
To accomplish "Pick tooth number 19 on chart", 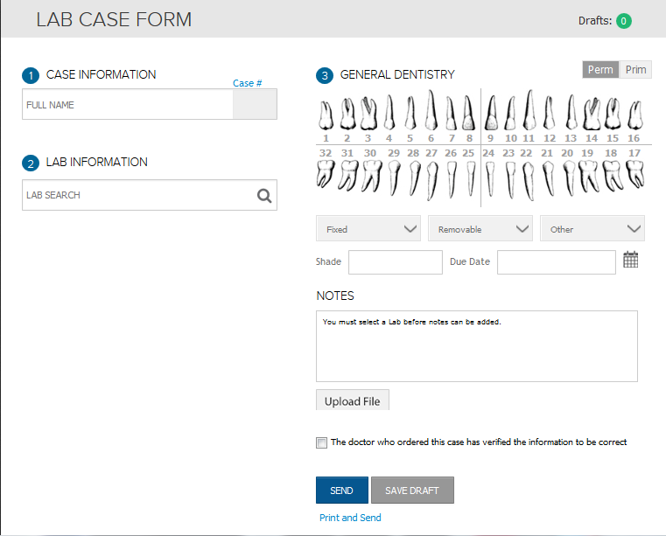I will click(x=587, y=175).
